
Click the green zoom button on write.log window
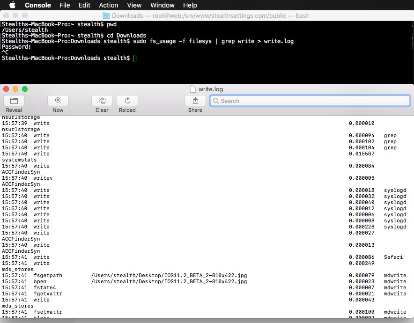25,89
